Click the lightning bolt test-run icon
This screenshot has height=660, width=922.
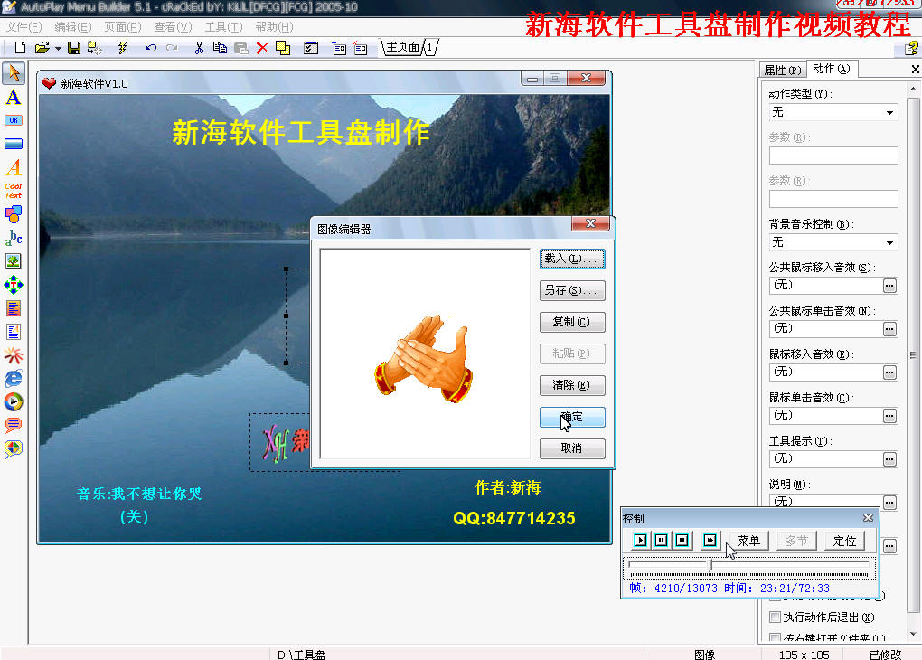123,48
